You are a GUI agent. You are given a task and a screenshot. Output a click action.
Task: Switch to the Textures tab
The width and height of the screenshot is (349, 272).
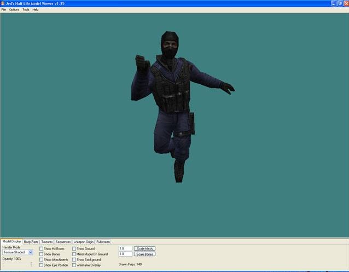click(x=46, y=242)
